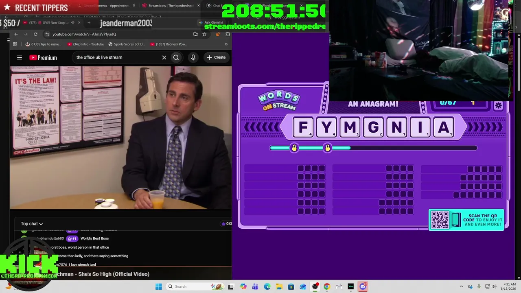The width and height of the screenshot is (521, 293).
Task: Click the letter M tile
Action: [x=350, y=127]
